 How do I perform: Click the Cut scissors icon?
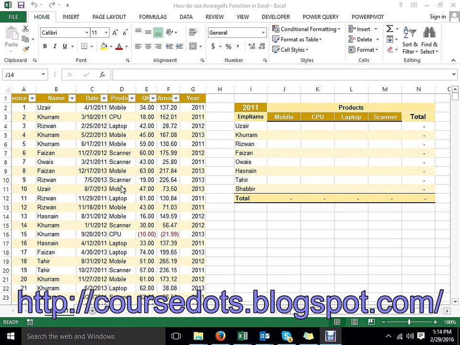pos(25,29)
